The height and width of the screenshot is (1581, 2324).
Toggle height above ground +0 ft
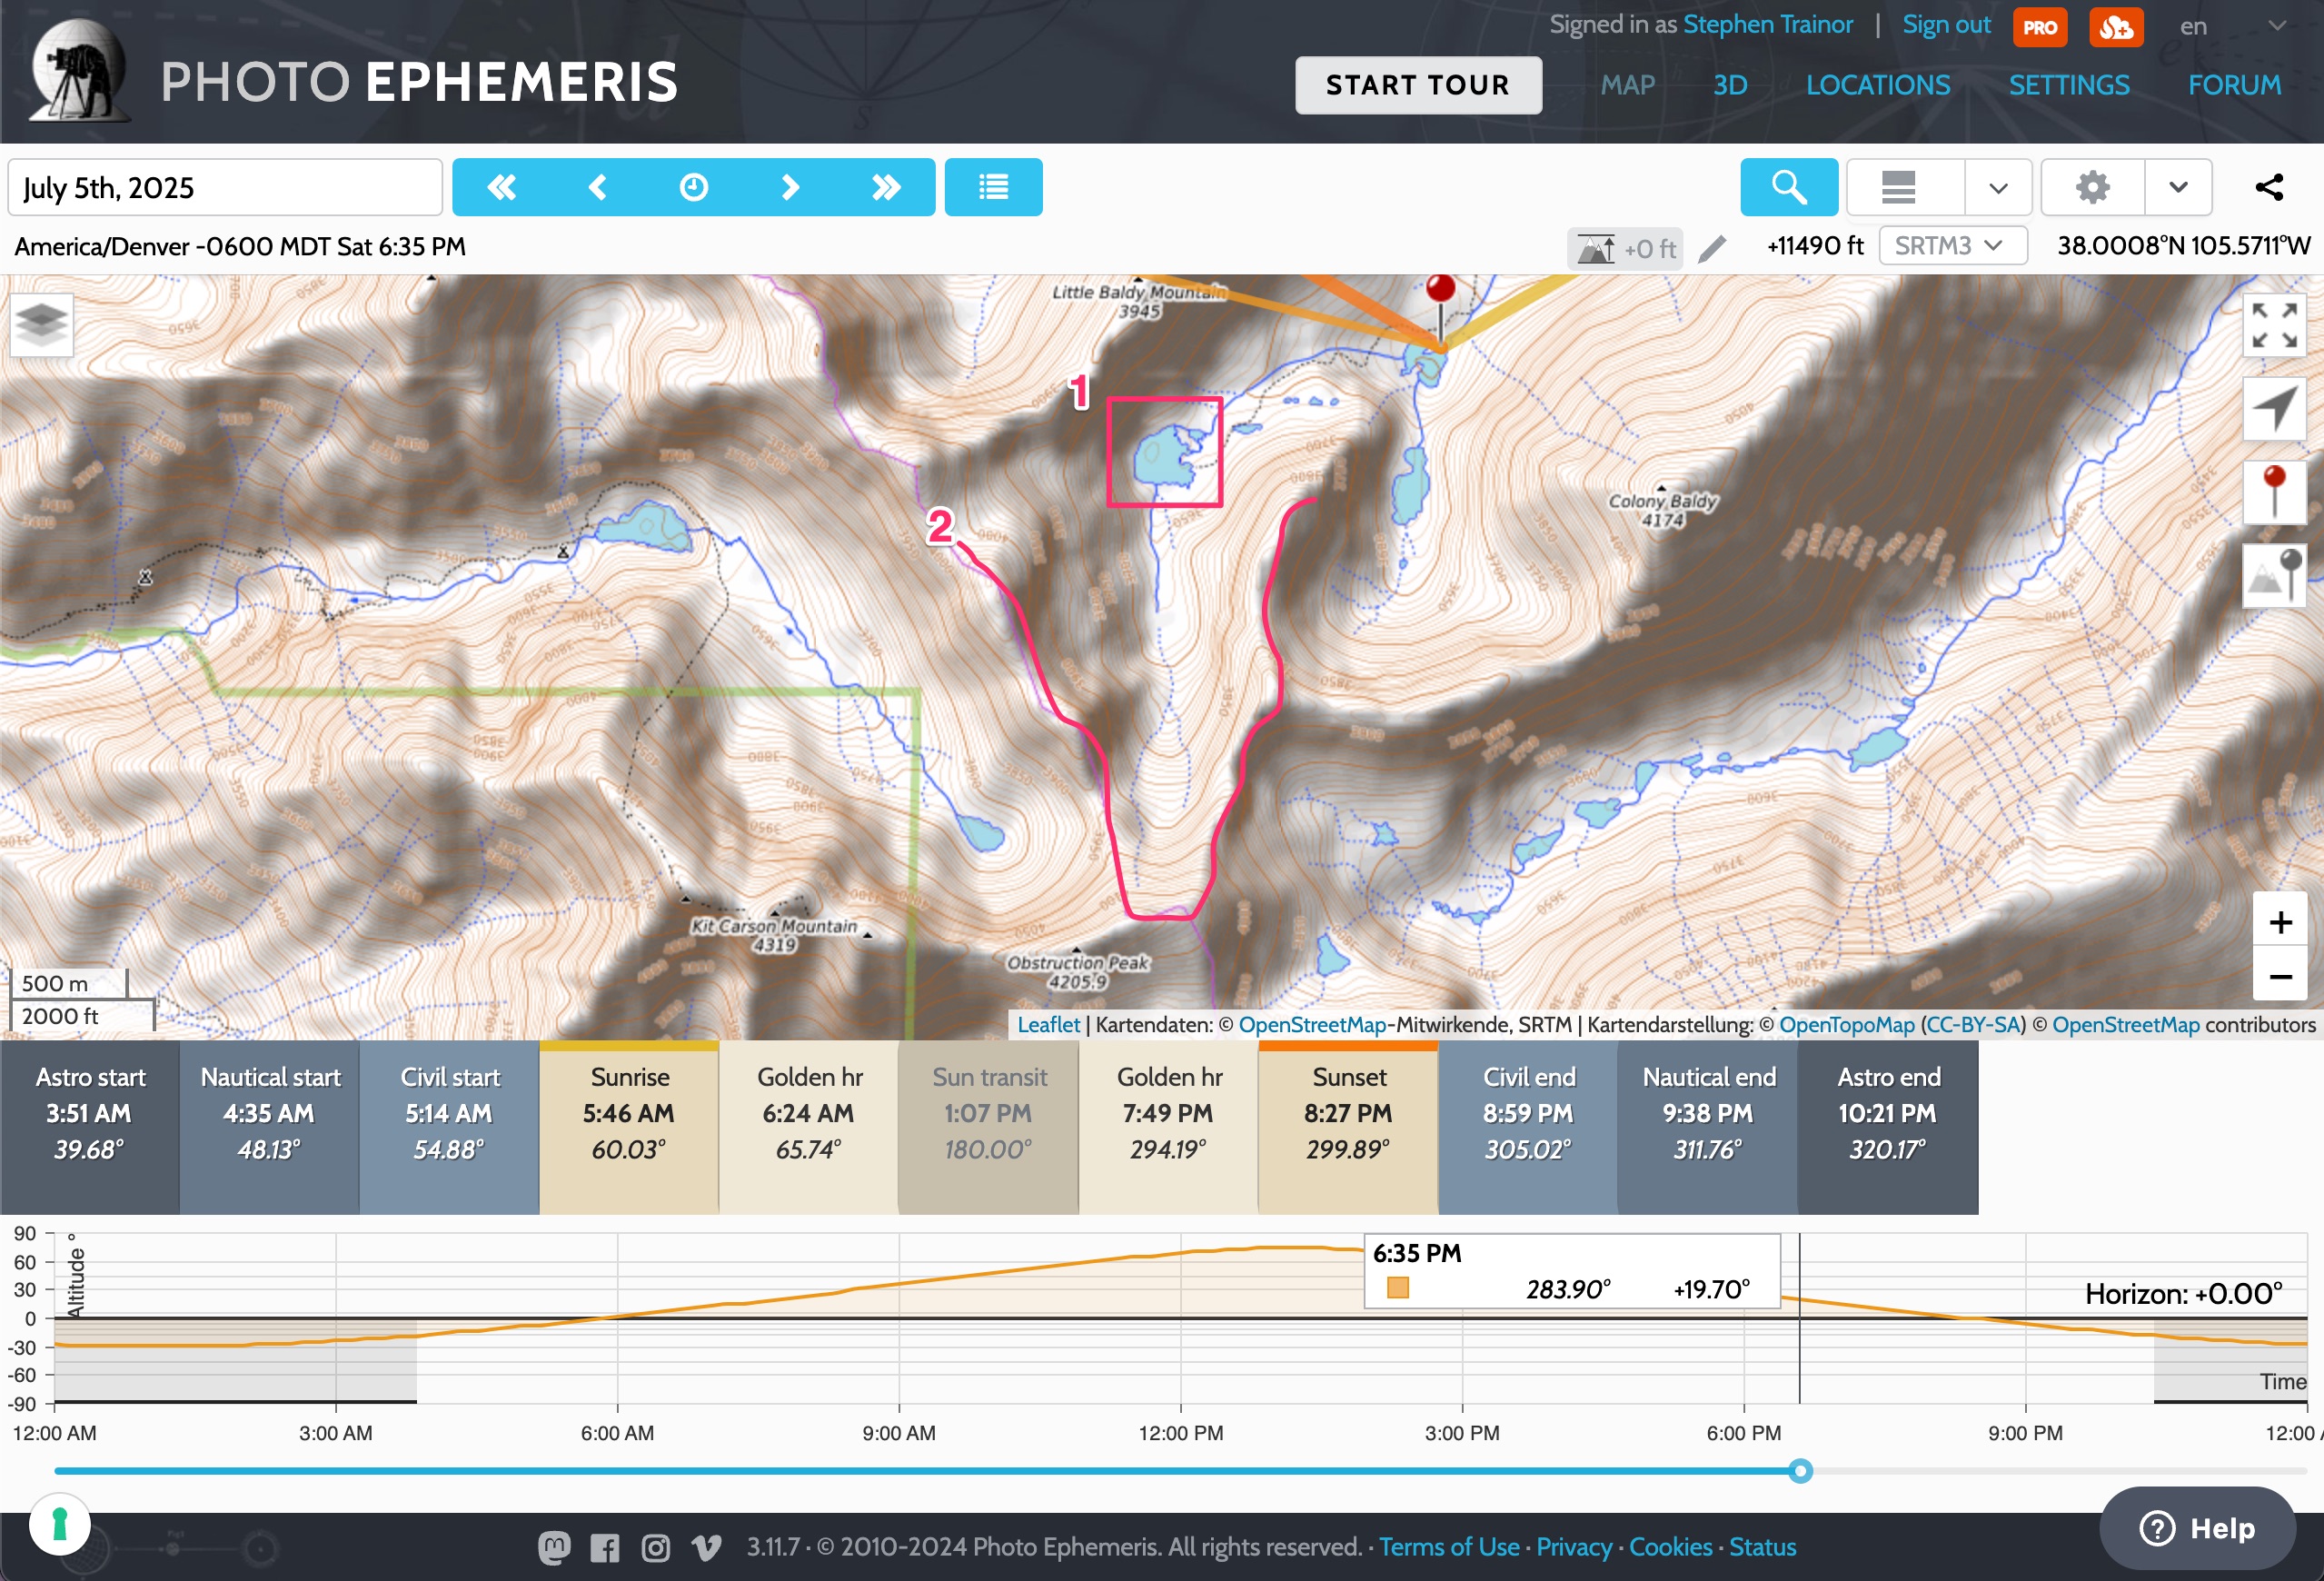(1626, 248)
